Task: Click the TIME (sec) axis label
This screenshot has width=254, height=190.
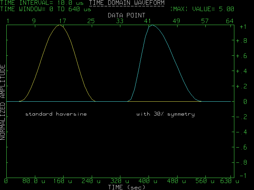Action: [x=126, y=187]
